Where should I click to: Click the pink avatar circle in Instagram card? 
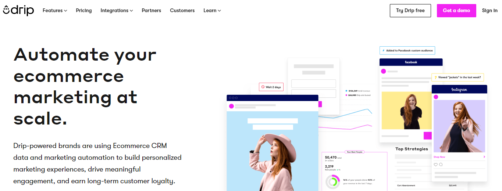point(436,97)
